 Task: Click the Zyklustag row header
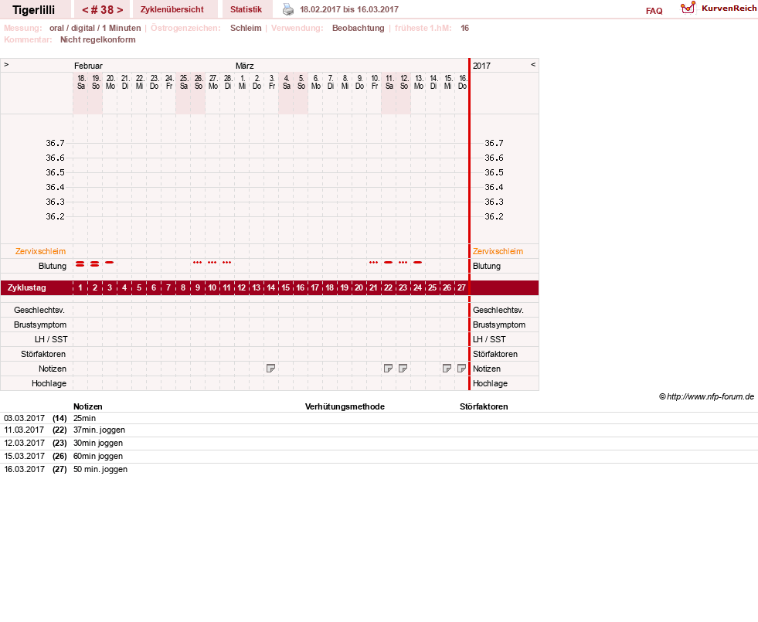(x=27, y=287)
